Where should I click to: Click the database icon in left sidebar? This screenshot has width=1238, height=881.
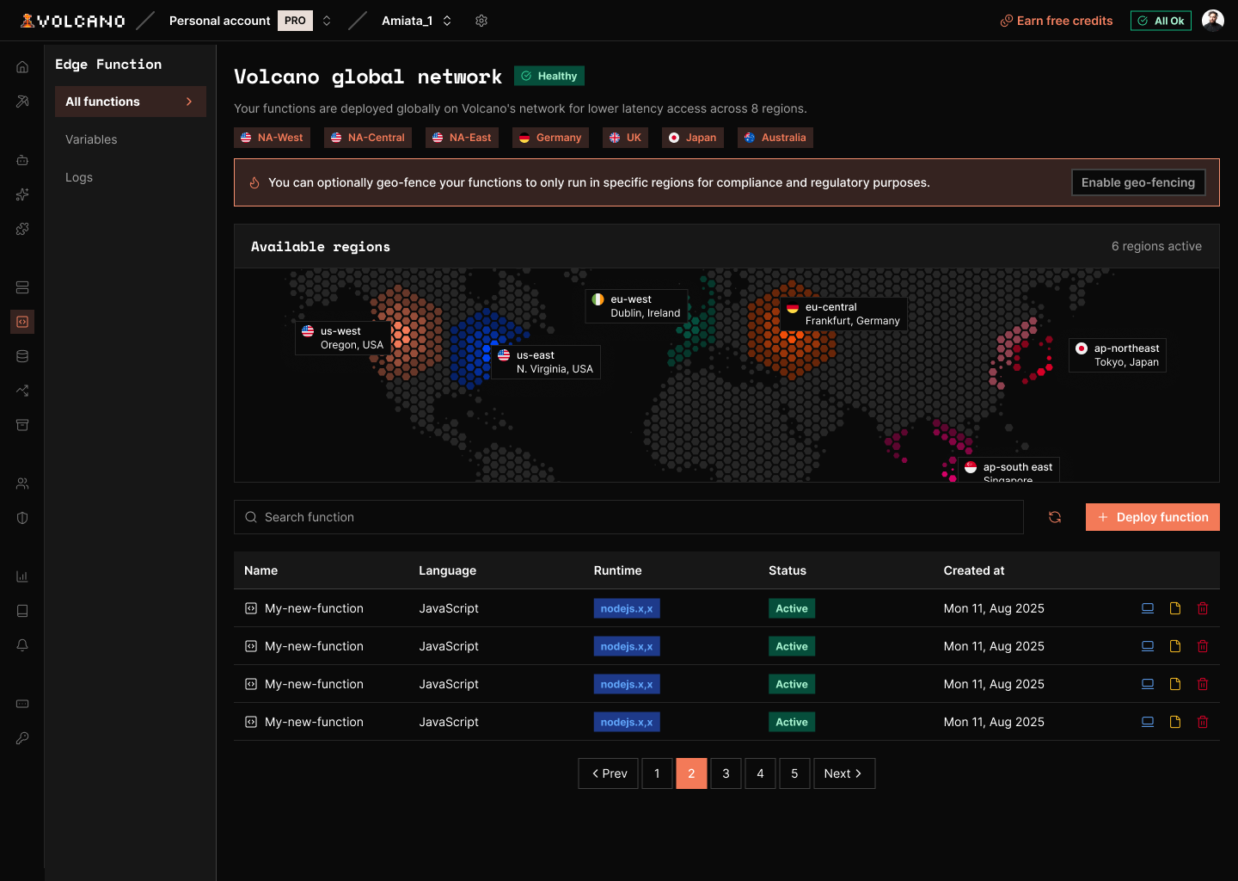[x=22, y=356]
